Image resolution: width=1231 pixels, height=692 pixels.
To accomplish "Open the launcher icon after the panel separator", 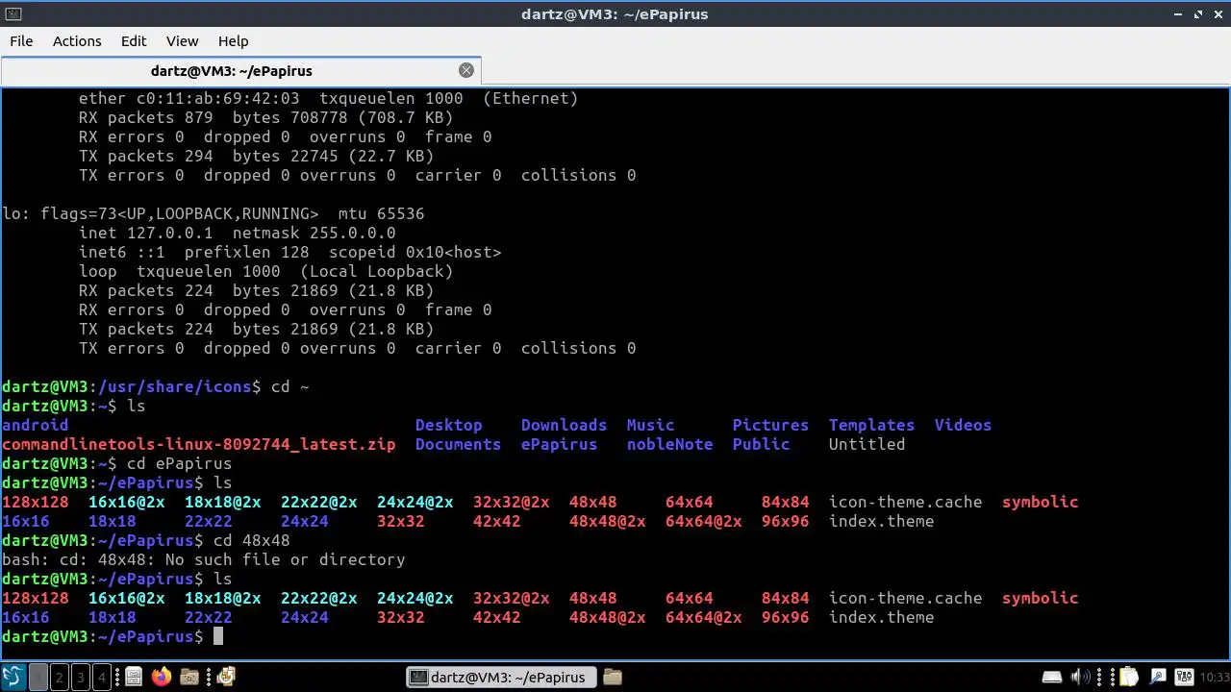I will 226,677.
